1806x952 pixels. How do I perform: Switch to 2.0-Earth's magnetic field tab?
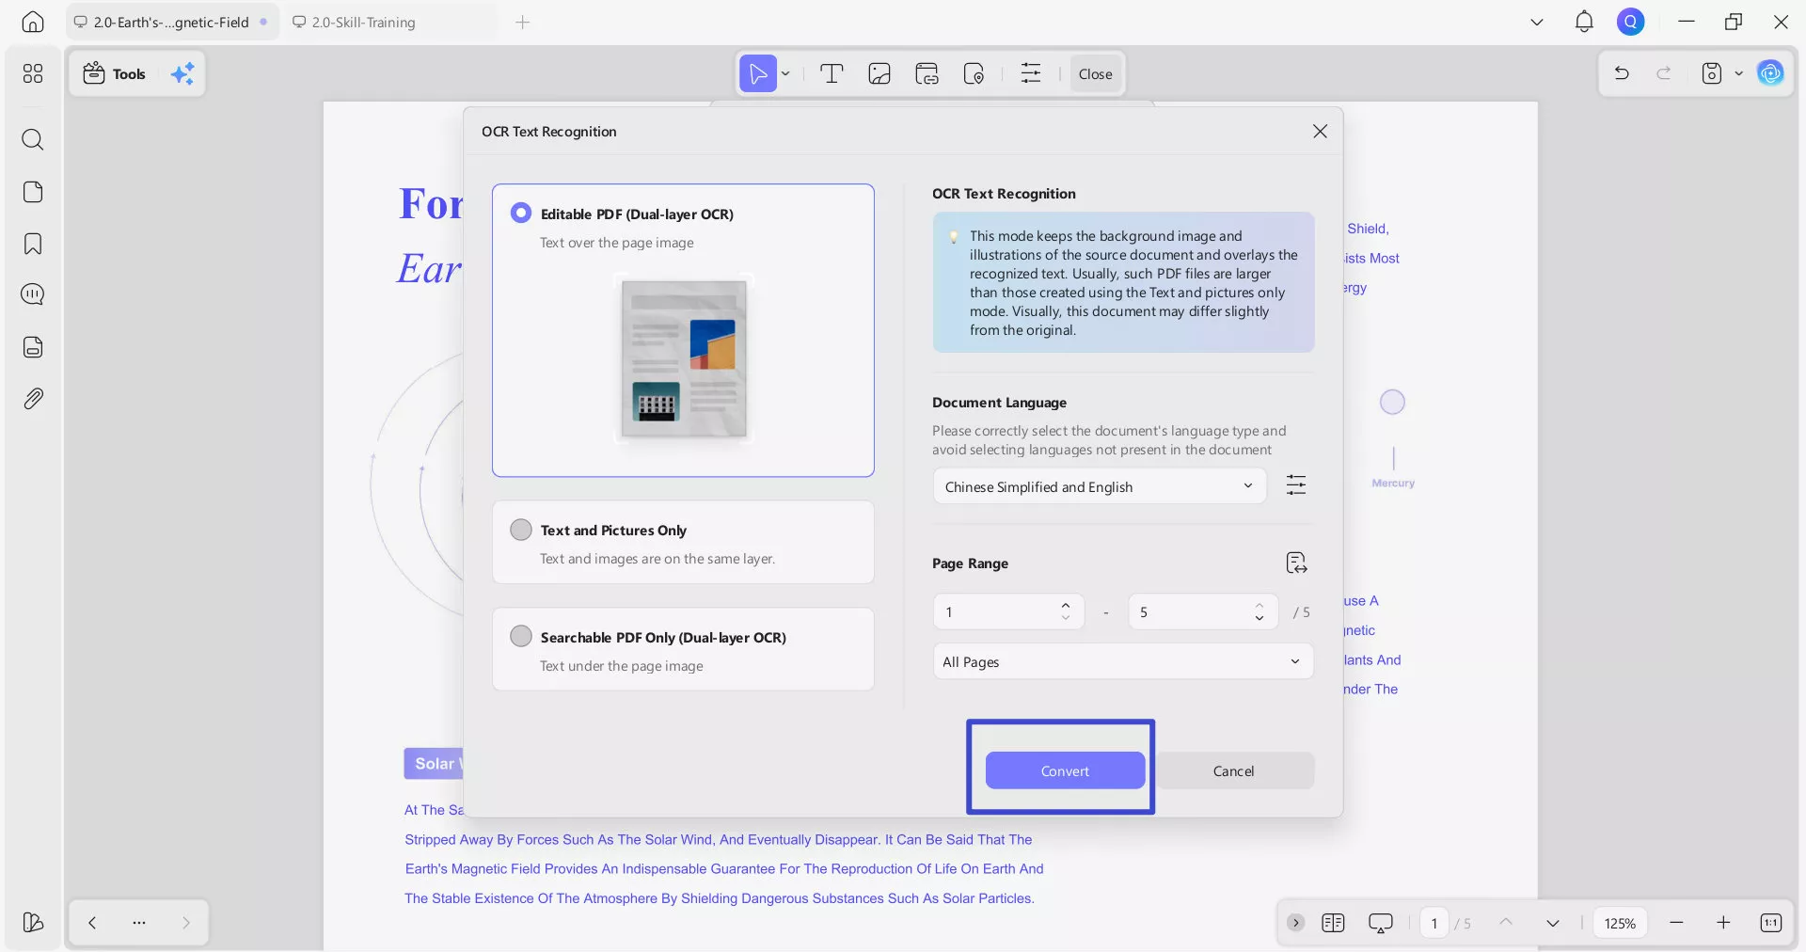coord(171,22)
